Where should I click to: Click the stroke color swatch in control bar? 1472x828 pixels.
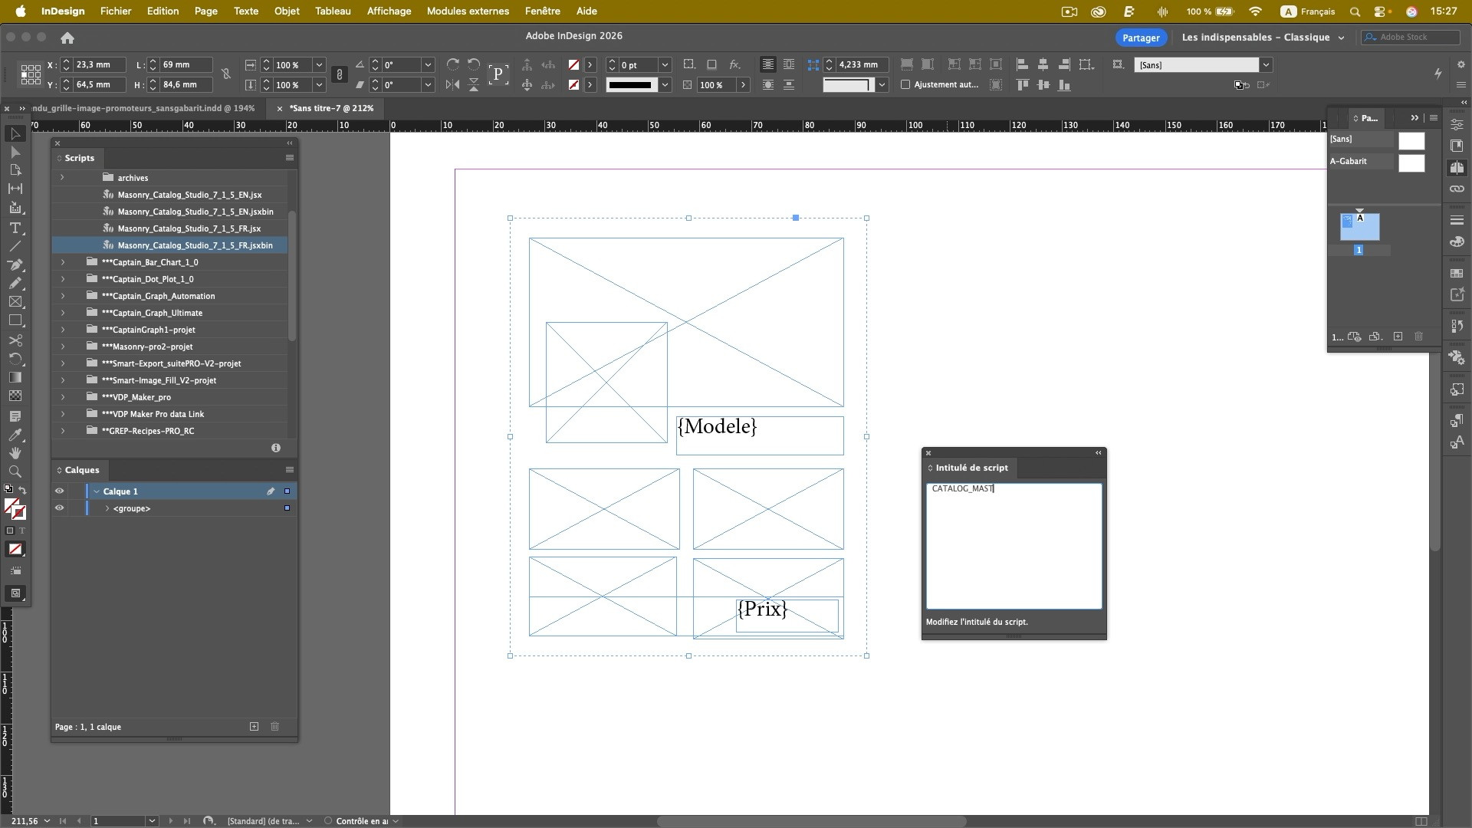pyautogui.click(x=573, y=84)
